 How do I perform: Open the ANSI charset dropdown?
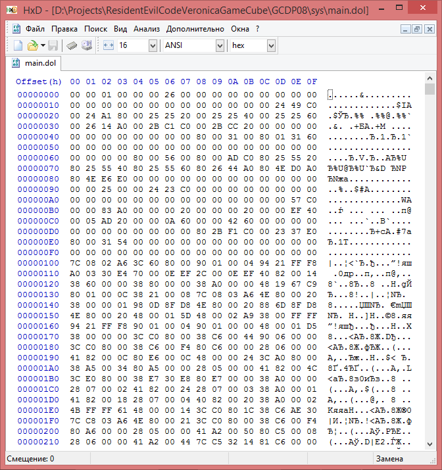pyautogui.click(x=220, y=45)
